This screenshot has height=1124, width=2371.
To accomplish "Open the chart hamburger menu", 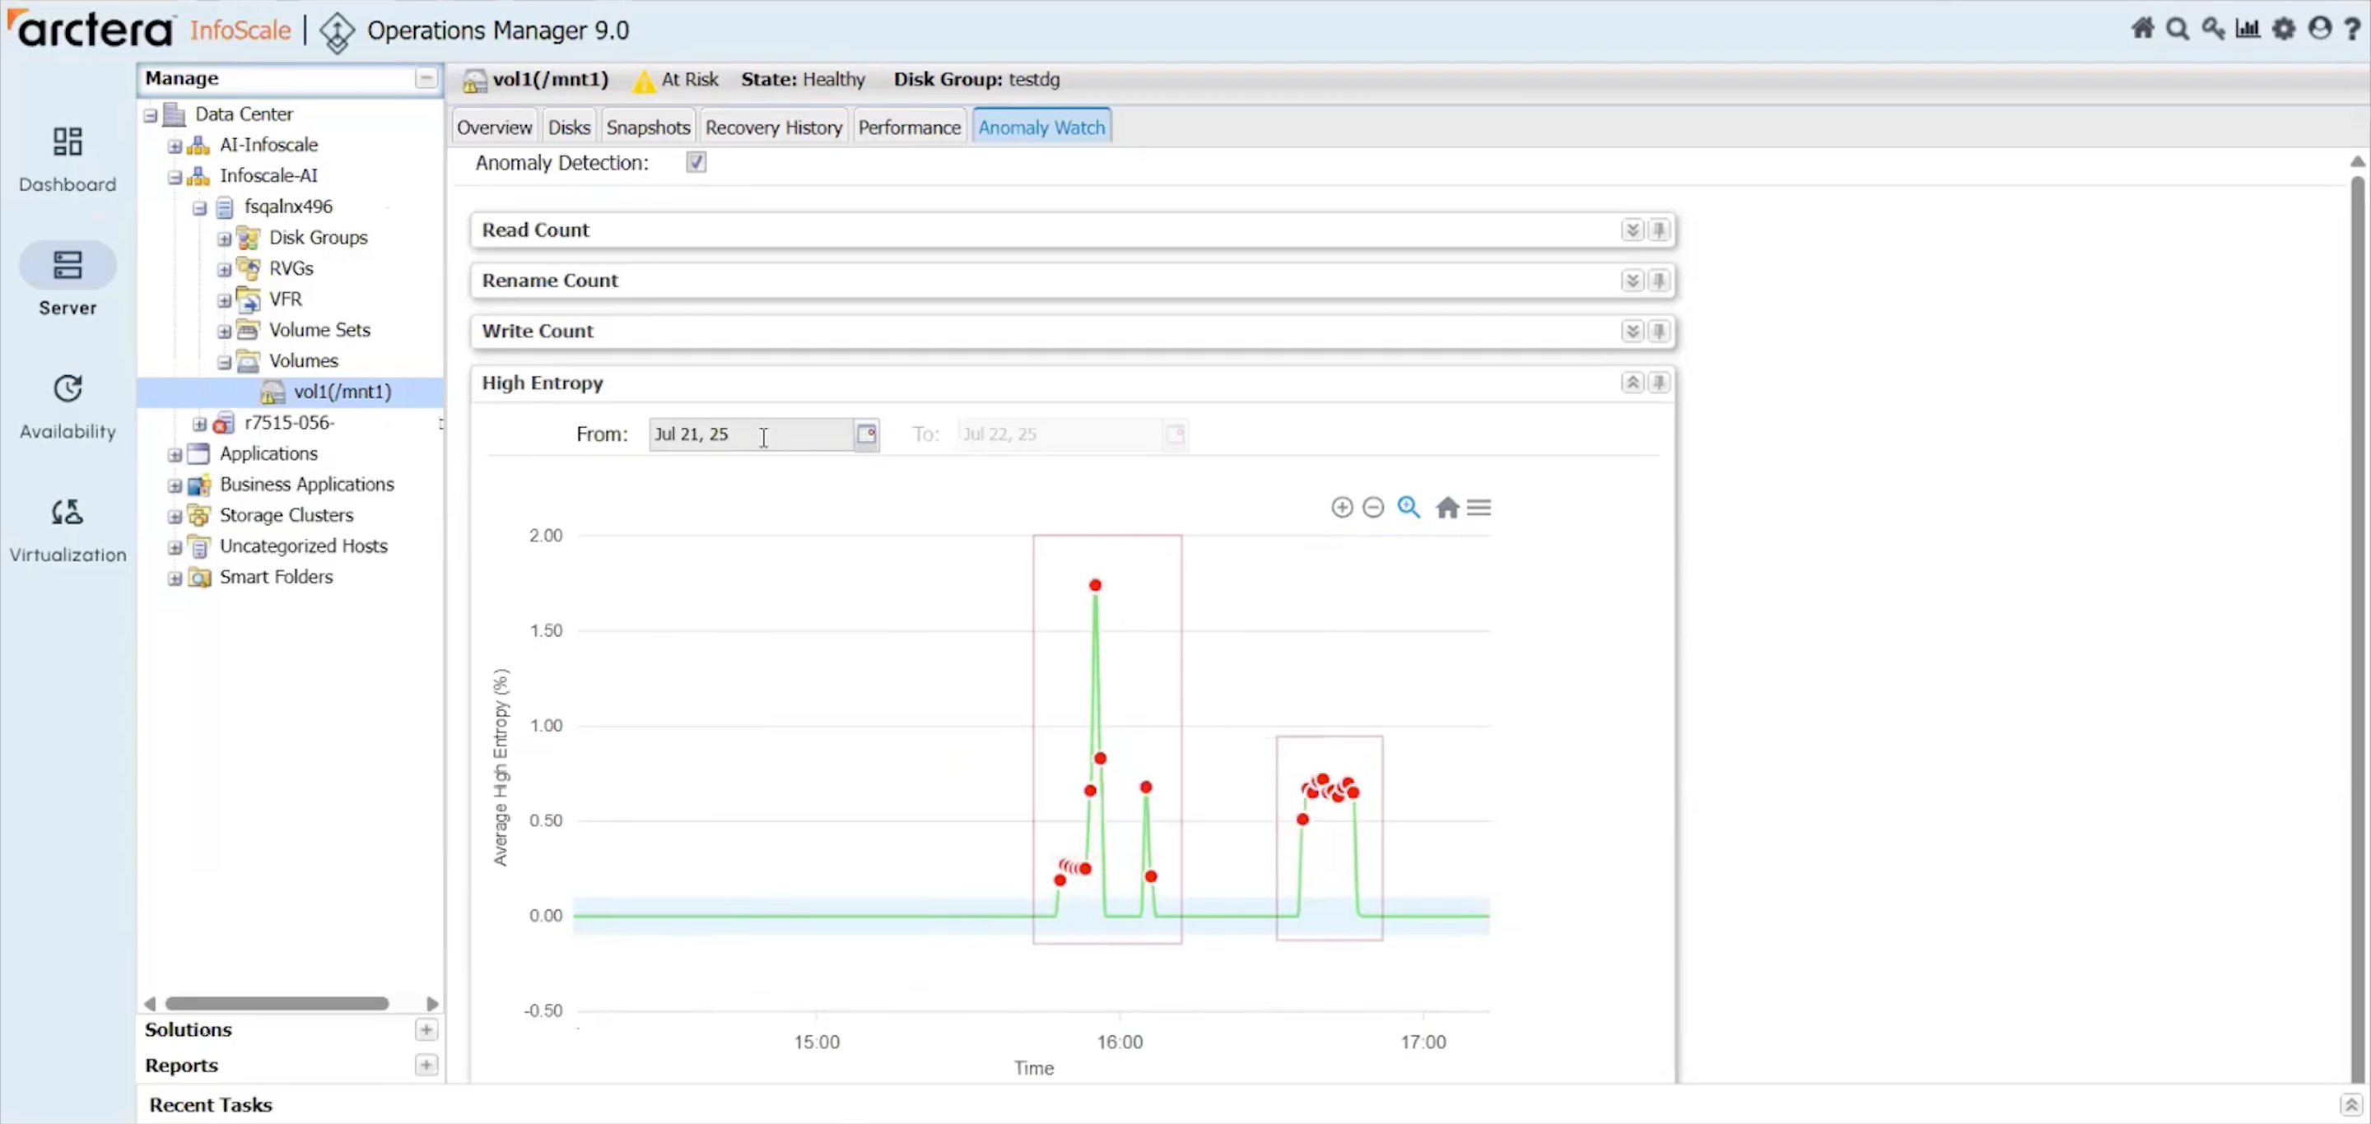I will (1479, 507).
